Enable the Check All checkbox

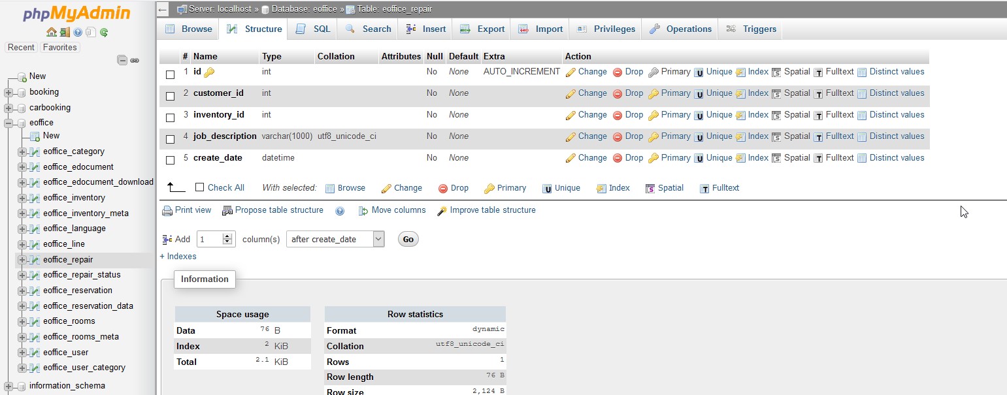click(200, 187)
